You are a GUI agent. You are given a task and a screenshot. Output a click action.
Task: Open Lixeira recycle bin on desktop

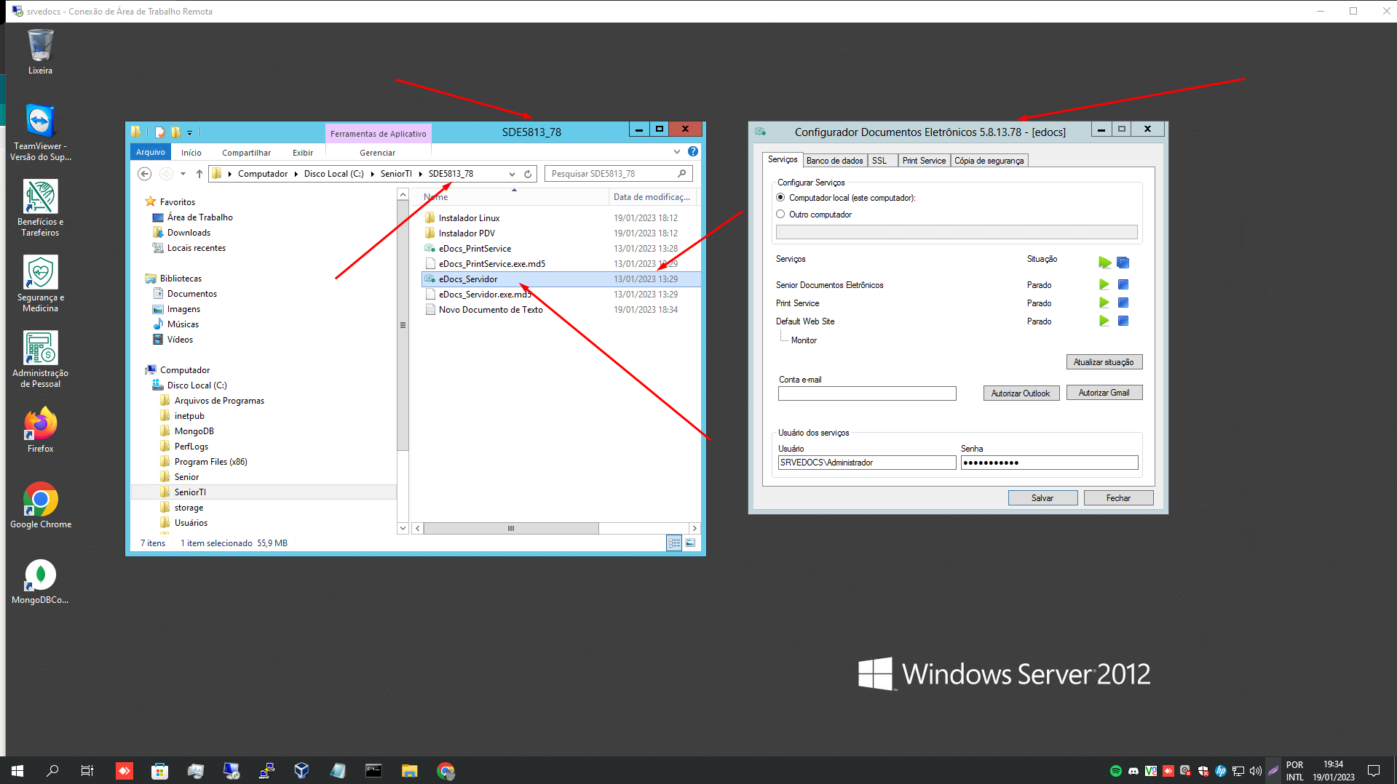[x=40, y=52]
